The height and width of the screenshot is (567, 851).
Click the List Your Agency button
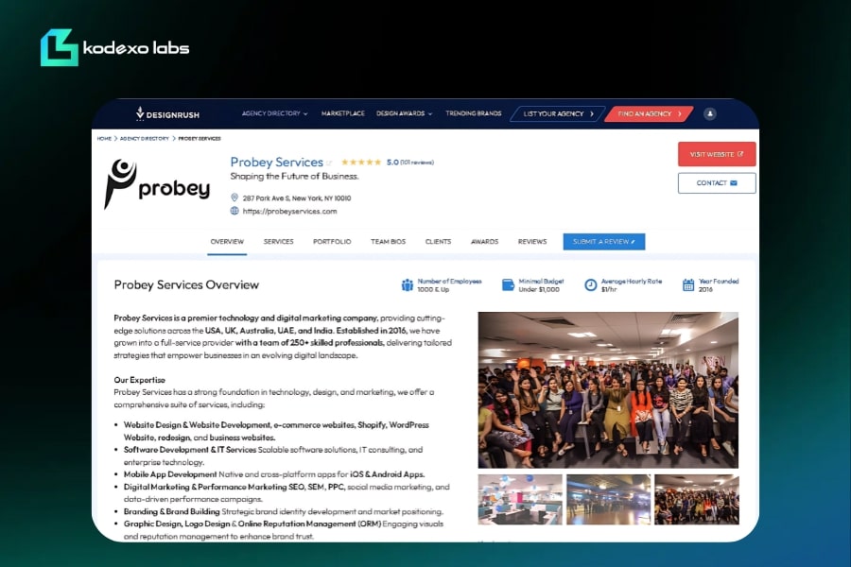point(558,114)
